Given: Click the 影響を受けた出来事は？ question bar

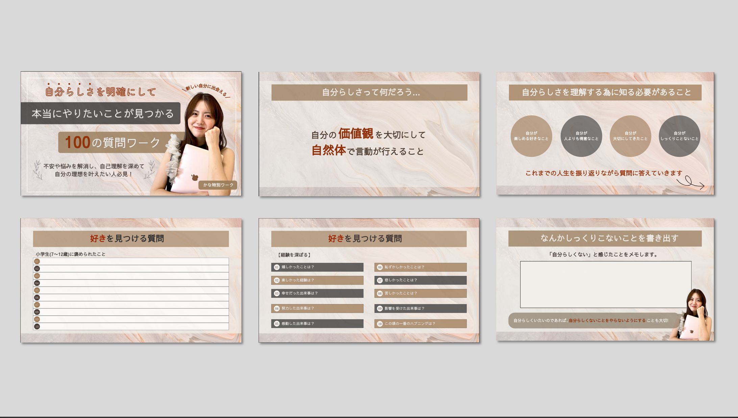Looking at the screenshot, I should click(420, 309).
